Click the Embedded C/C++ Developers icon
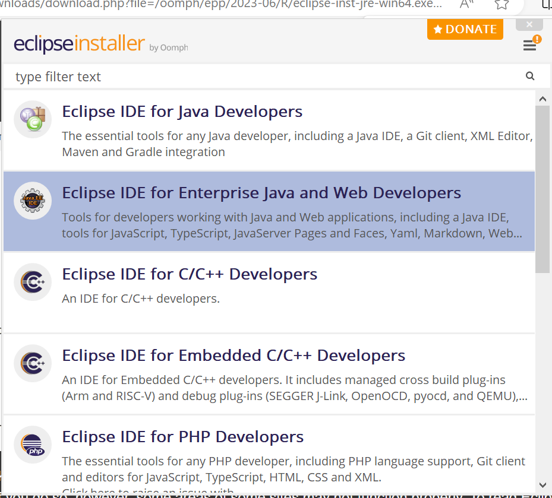The width and height of the screenshot is (552, 498). tap(33, 363)
